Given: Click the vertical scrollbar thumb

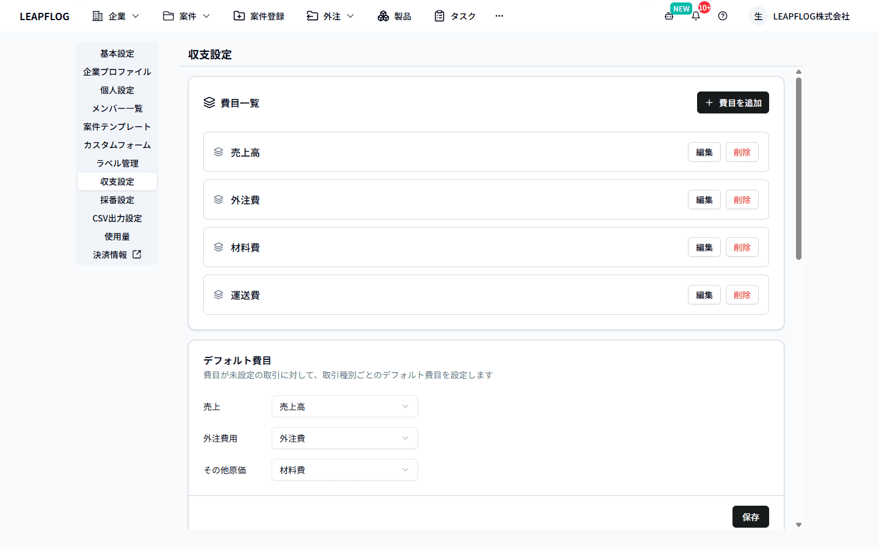Looking at the screenshot, I should tap(798, 168).
